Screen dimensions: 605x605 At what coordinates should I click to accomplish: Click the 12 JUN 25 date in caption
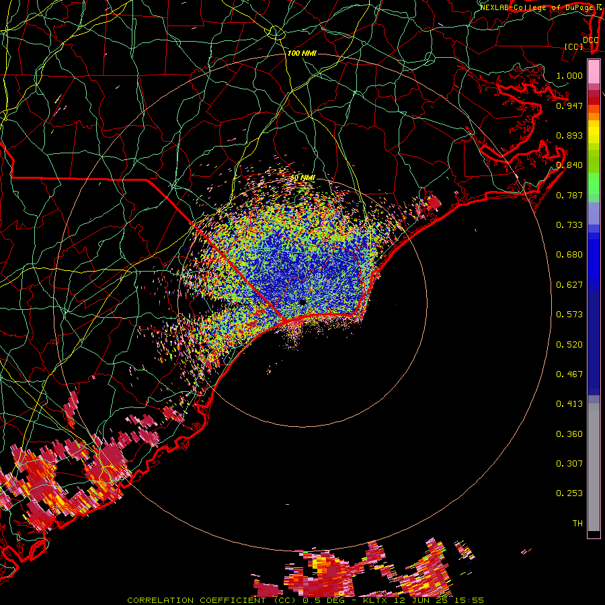point(421,600)
